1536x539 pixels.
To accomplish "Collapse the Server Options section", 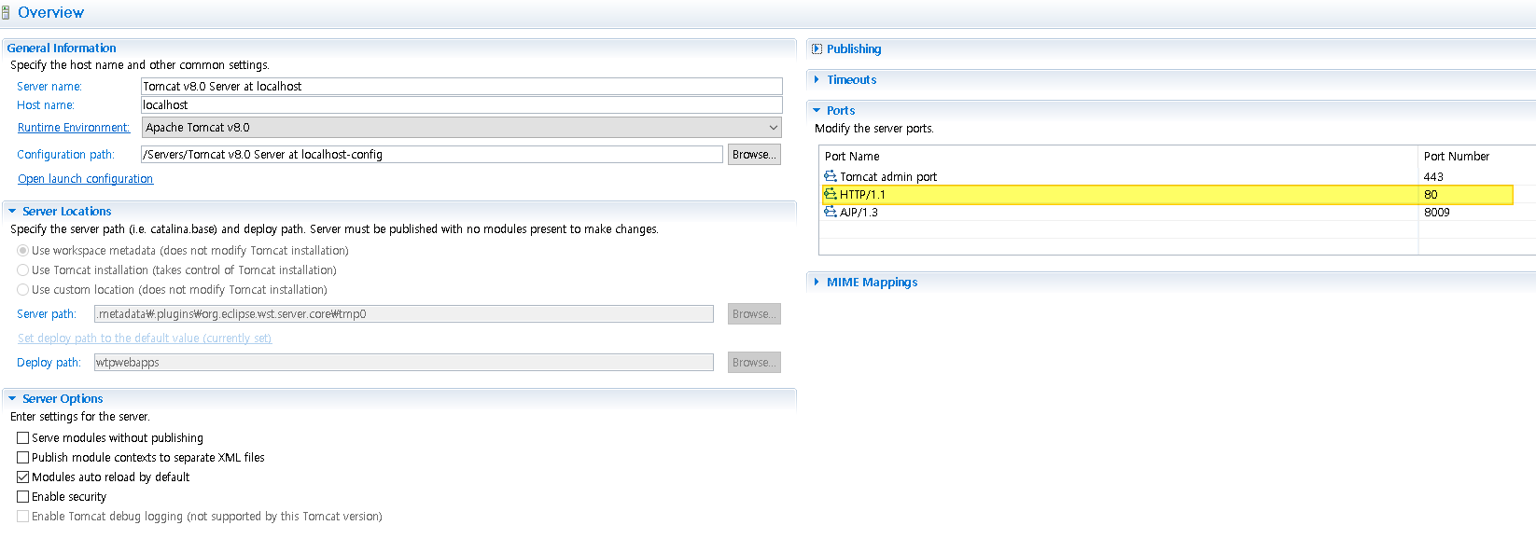I will click(12, 398).
